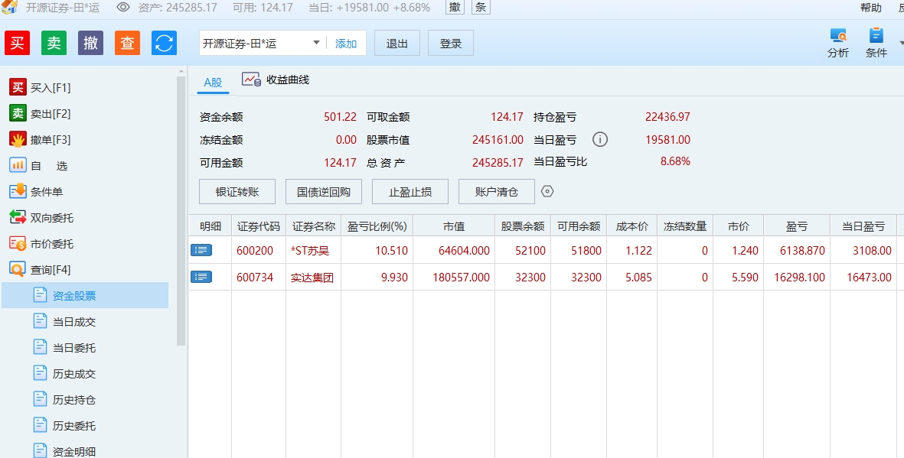The width and height of the screenshot is (904, 458).
Task: Click the red Buy (买) toolbar icon
Action: tap(17, 43)
